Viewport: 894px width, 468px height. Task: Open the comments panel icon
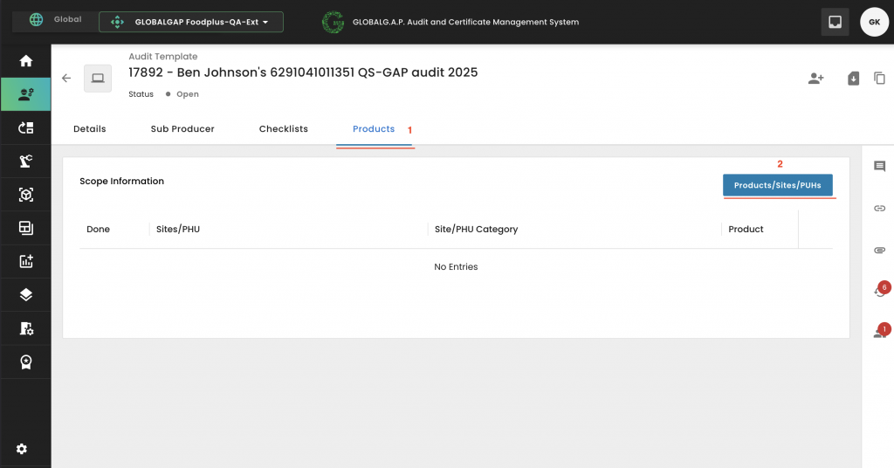[x=879, y=167]
